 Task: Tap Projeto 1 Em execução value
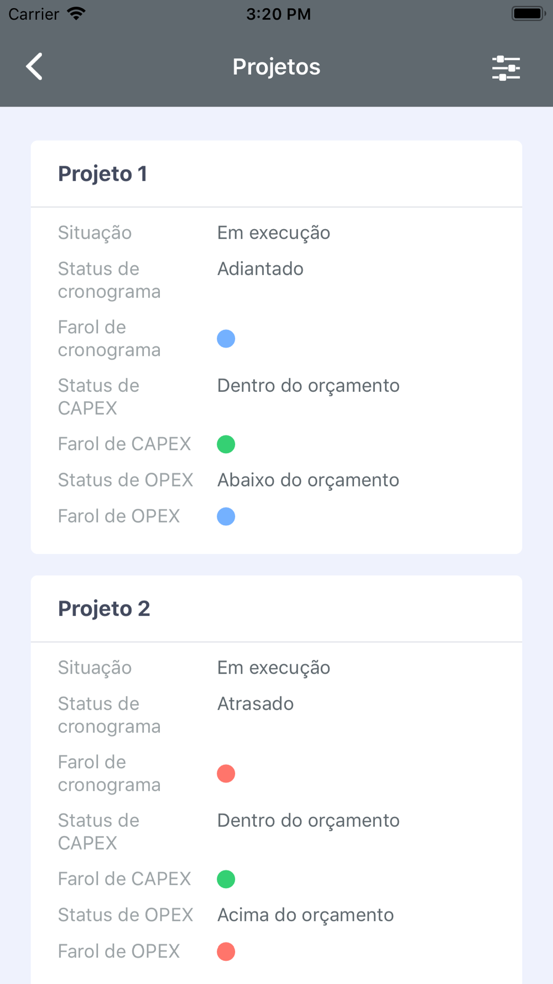[x=274, y=233]
